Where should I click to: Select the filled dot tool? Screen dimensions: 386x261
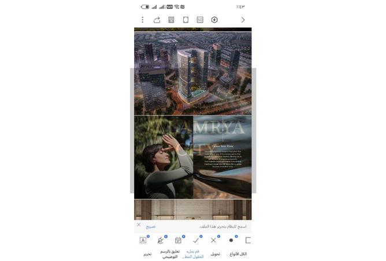pyautogui.click(x=231, y=240)
